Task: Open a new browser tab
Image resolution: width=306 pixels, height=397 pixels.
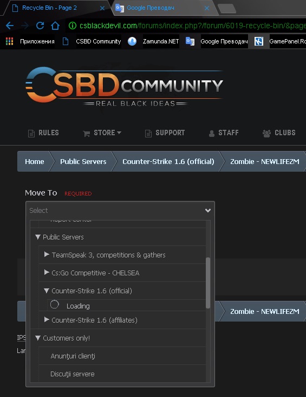Action: pos(227,8)
